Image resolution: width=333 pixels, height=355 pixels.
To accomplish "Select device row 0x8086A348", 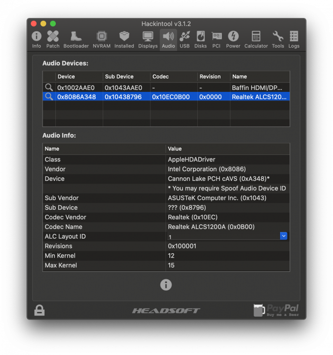I will tap(166, 97).
